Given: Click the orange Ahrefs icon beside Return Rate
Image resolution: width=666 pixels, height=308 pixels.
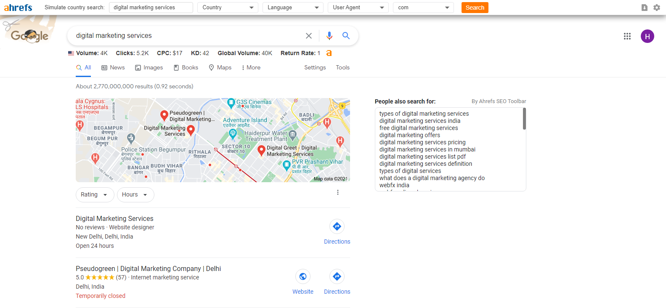Looking at the screenshot, I should (x=329, y=53).
